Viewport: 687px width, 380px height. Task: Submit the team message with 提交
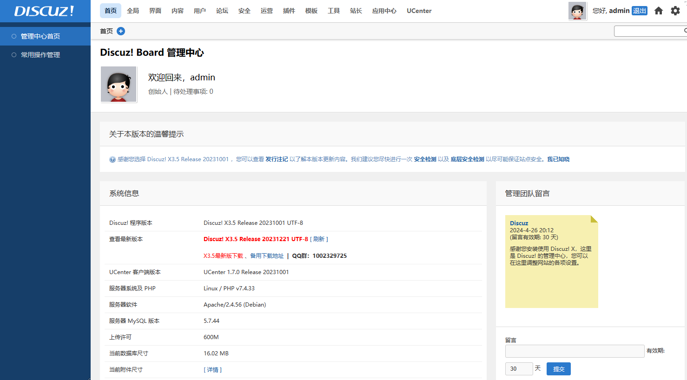point(558,369)
